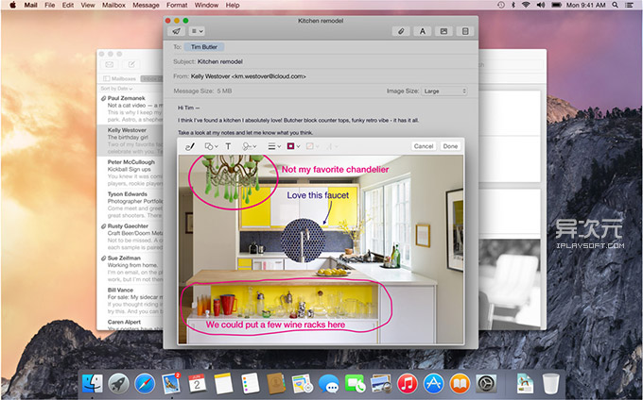The height and width of the screenshot is (400, 643).
Task: Click the magnified faucet loupe circle
Action: tap(303, 241)
